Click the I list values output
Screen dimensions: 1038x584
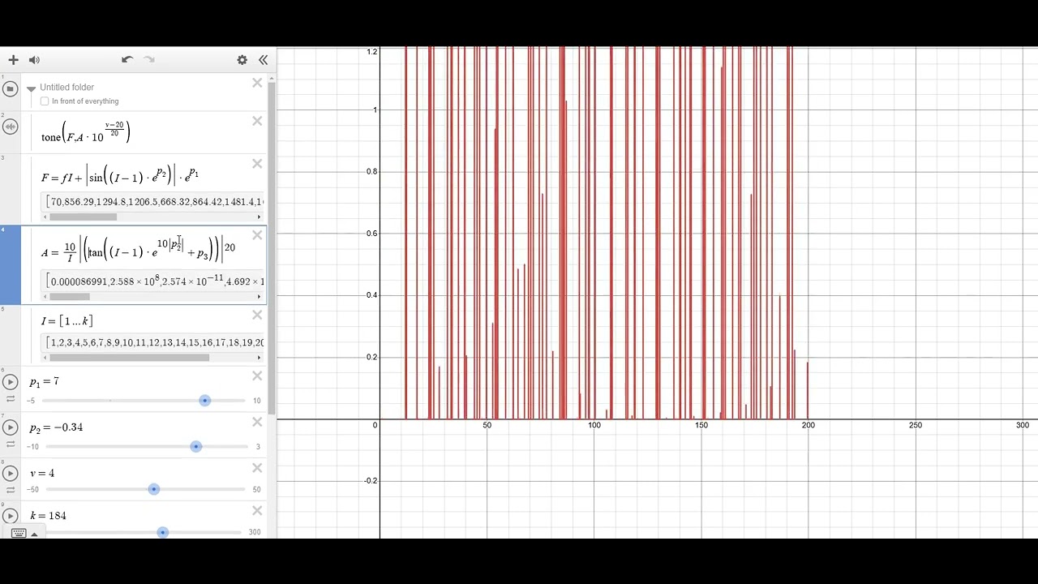[x=153, y=342]
